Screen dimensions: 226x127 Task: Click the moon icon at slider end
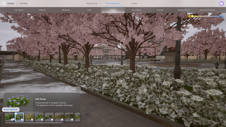pyautogui.click(x=221, y=16)
